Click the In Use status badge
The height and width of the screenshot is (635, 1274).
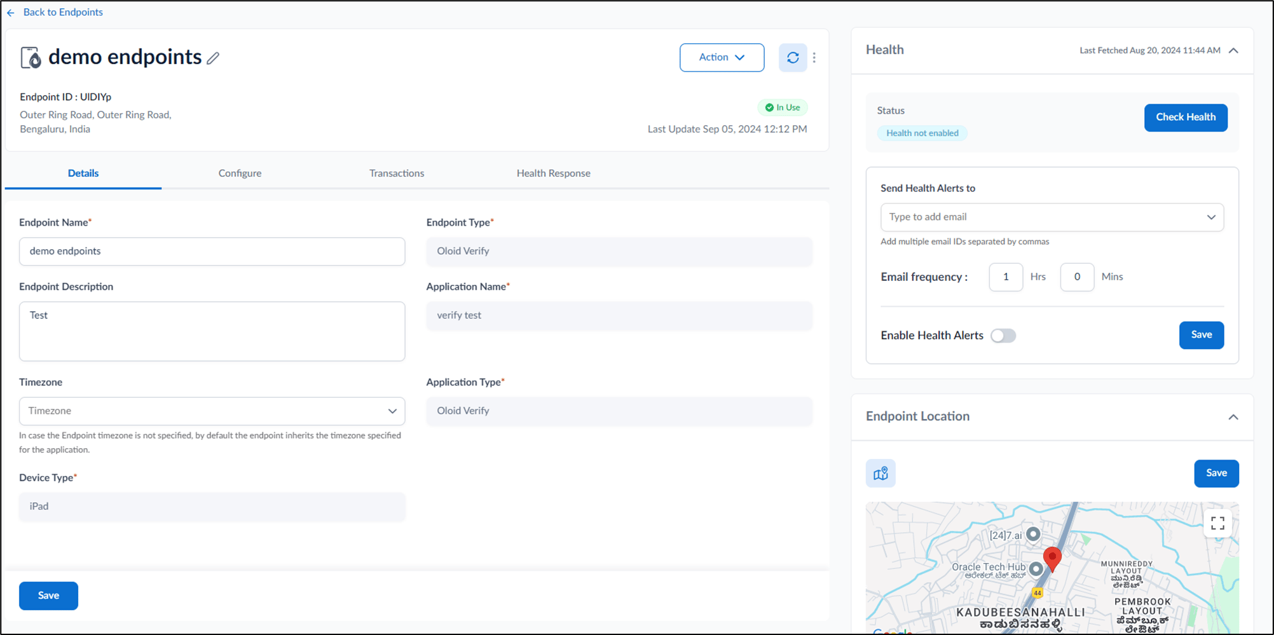tap(783, 107)
